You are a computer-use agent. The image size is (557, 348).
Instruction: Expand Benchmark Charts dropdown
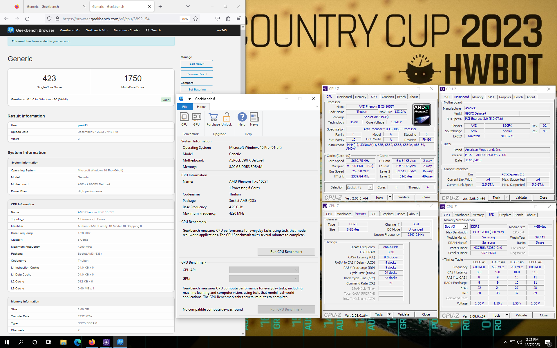click(127, 30)
